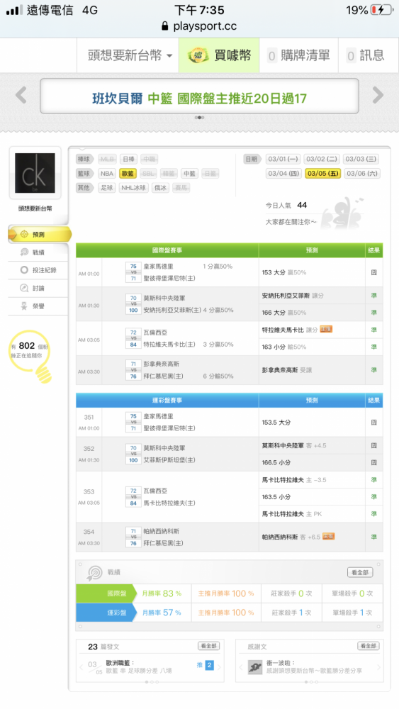Click the 主推 badge beside 帕納西納科斯
This screenshot has height=709, width=399.
[329, 537]
